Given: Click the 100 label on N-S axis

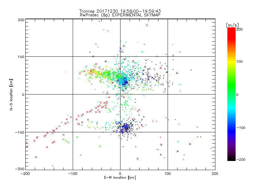Looking at the screenshot, I should [21, 57].
